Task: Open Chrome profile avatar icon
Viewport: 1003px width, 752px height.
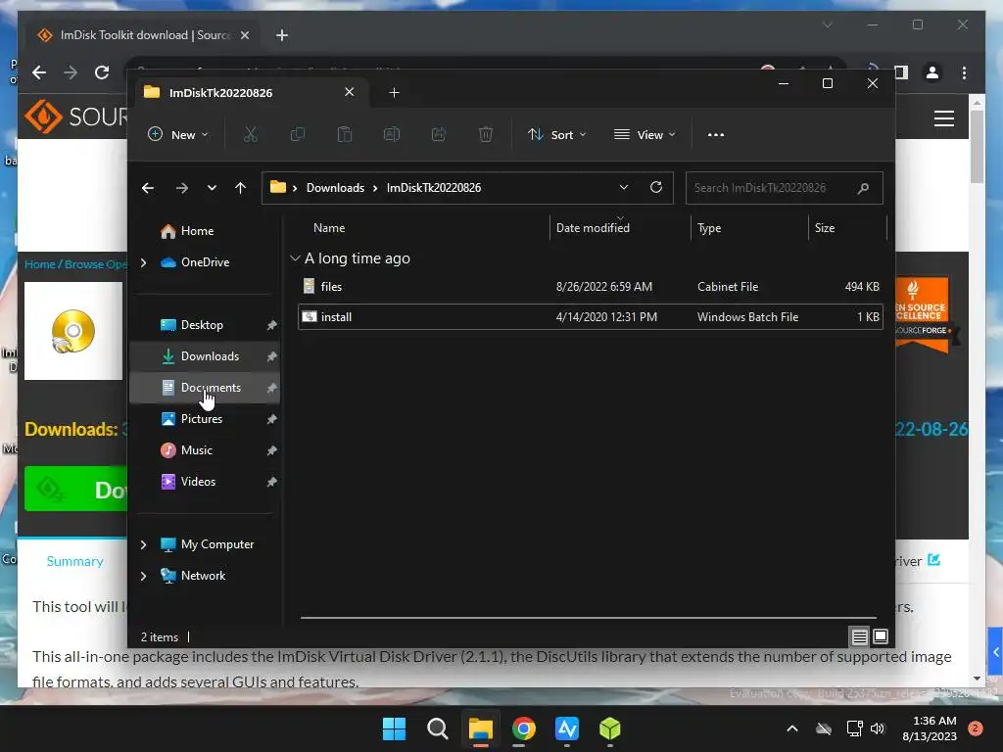Action: point(932,72)
